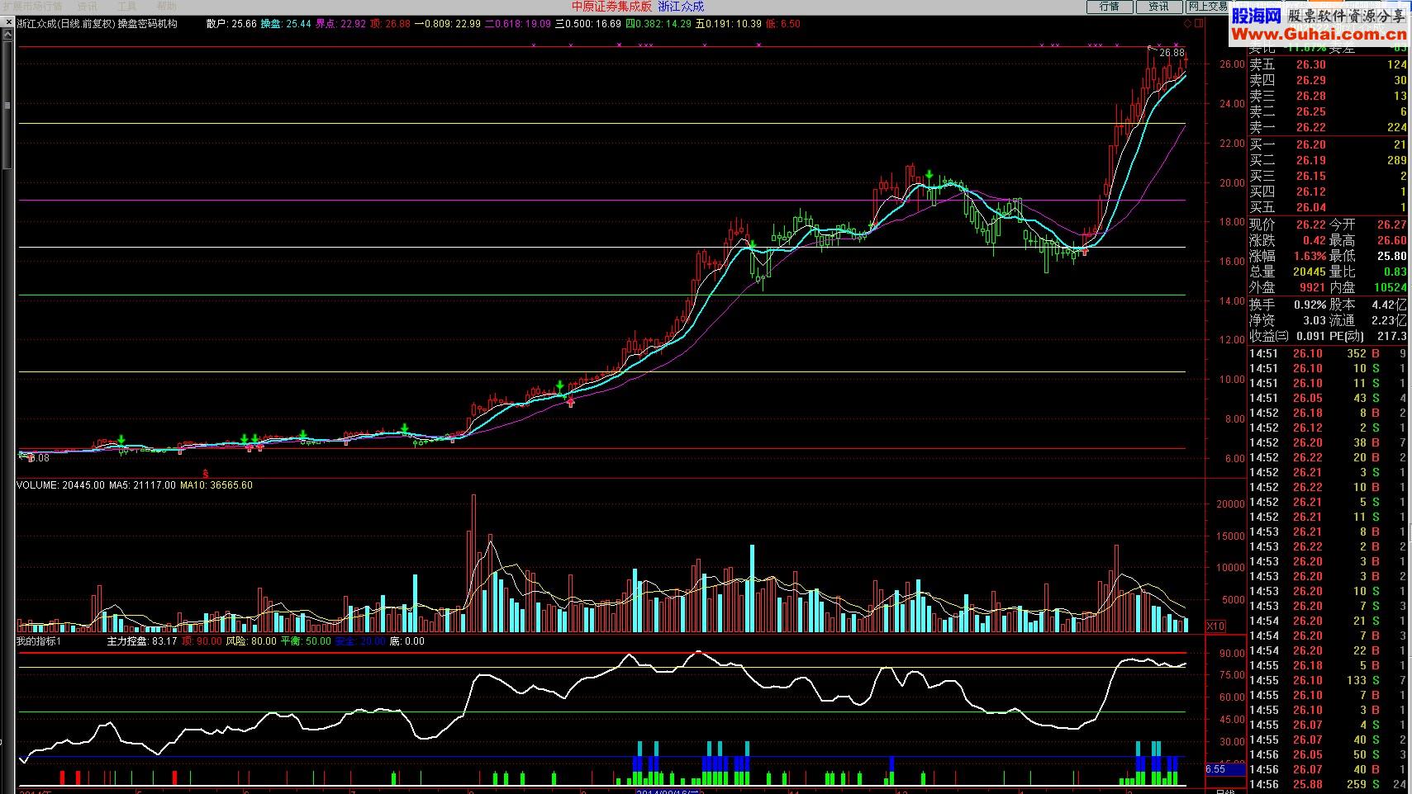Select the 买一 26.20 bid row
The width and height of the screenshot is (1412, 794).
(x=1328, y=144)
